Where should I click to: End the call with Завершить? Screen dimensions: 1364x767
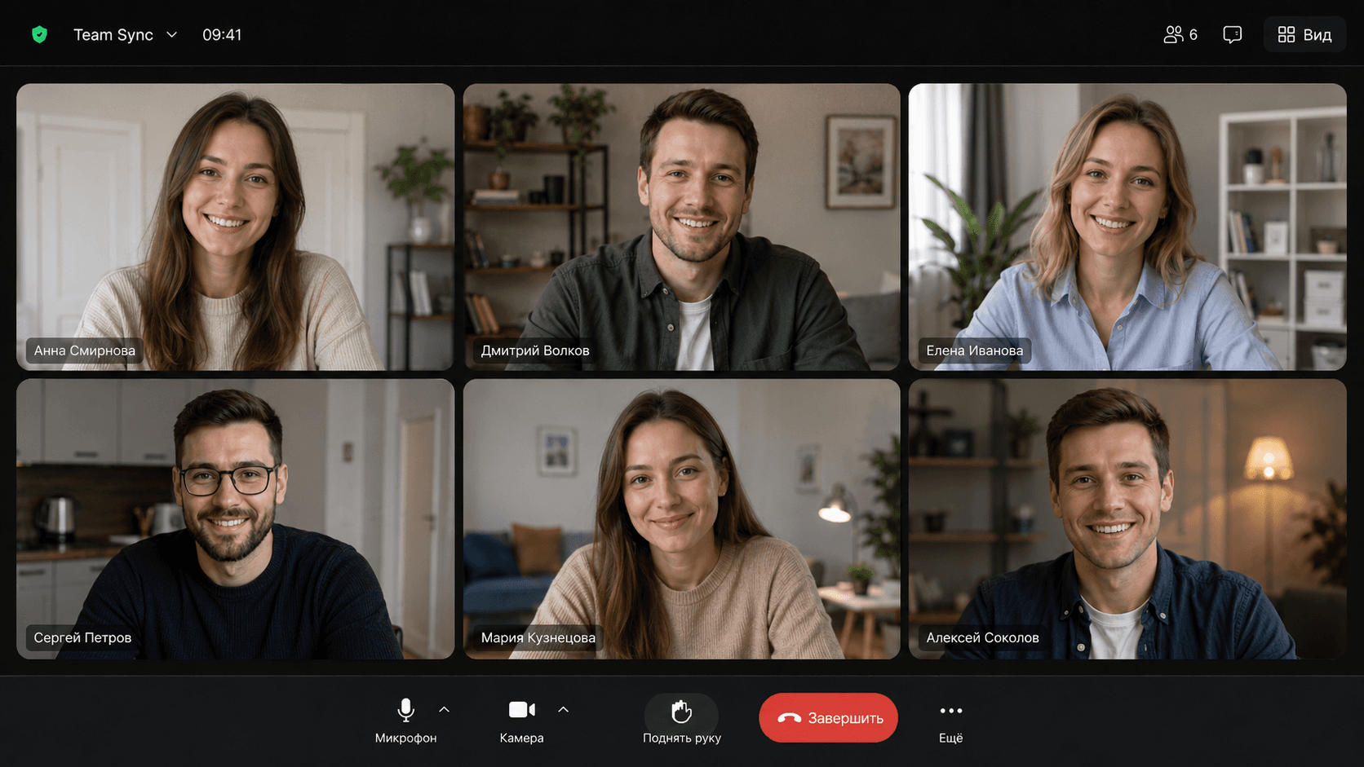tap(828, 718)
